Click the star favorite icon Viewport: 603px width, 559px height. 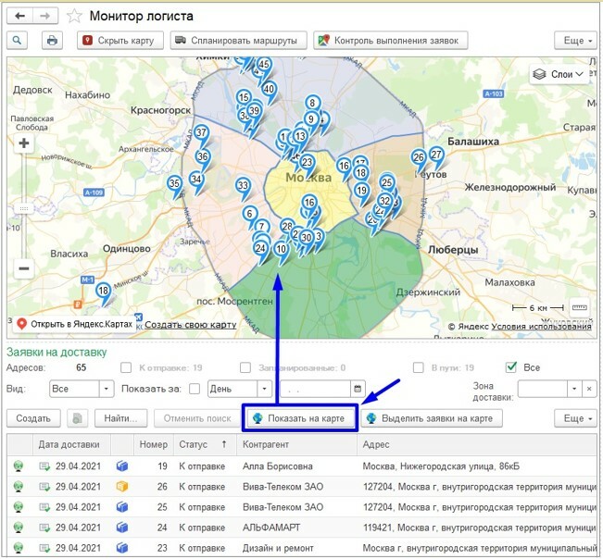pos(75,16)
